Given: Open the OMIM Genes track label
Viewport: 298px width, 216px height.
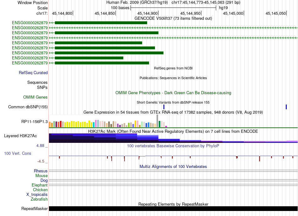Looking at the screenshot, I should [x=35, y=97].
